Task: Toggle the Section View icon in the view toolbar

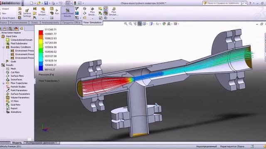Action: pyautogui.click(x=140, y=24)
